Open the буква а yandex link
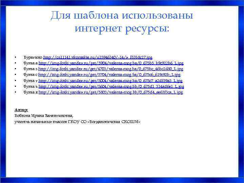 (111, 63)
